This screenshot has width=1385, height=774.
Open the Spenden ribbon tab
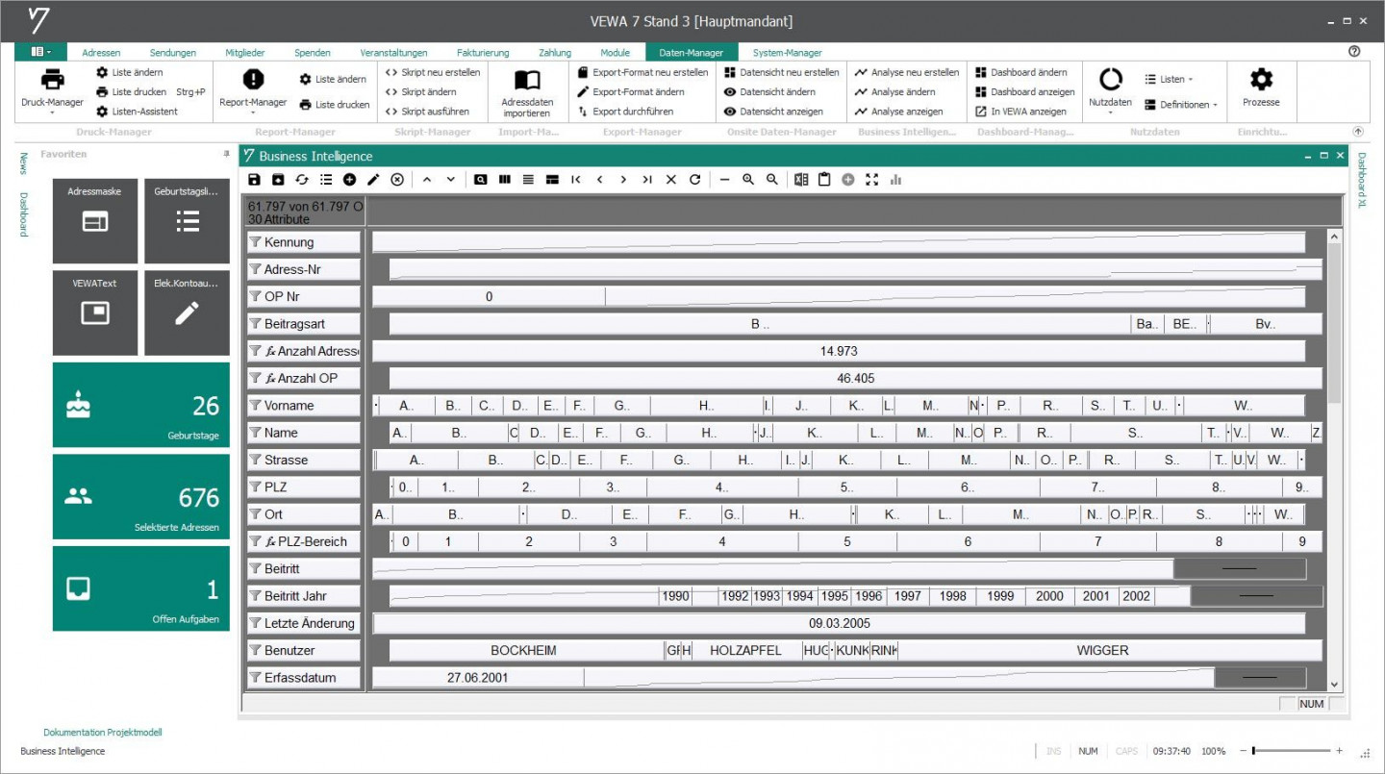(x=313, y=53)
